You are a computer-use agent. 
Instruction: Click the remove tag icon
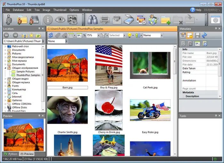click(x=65, y=35)
